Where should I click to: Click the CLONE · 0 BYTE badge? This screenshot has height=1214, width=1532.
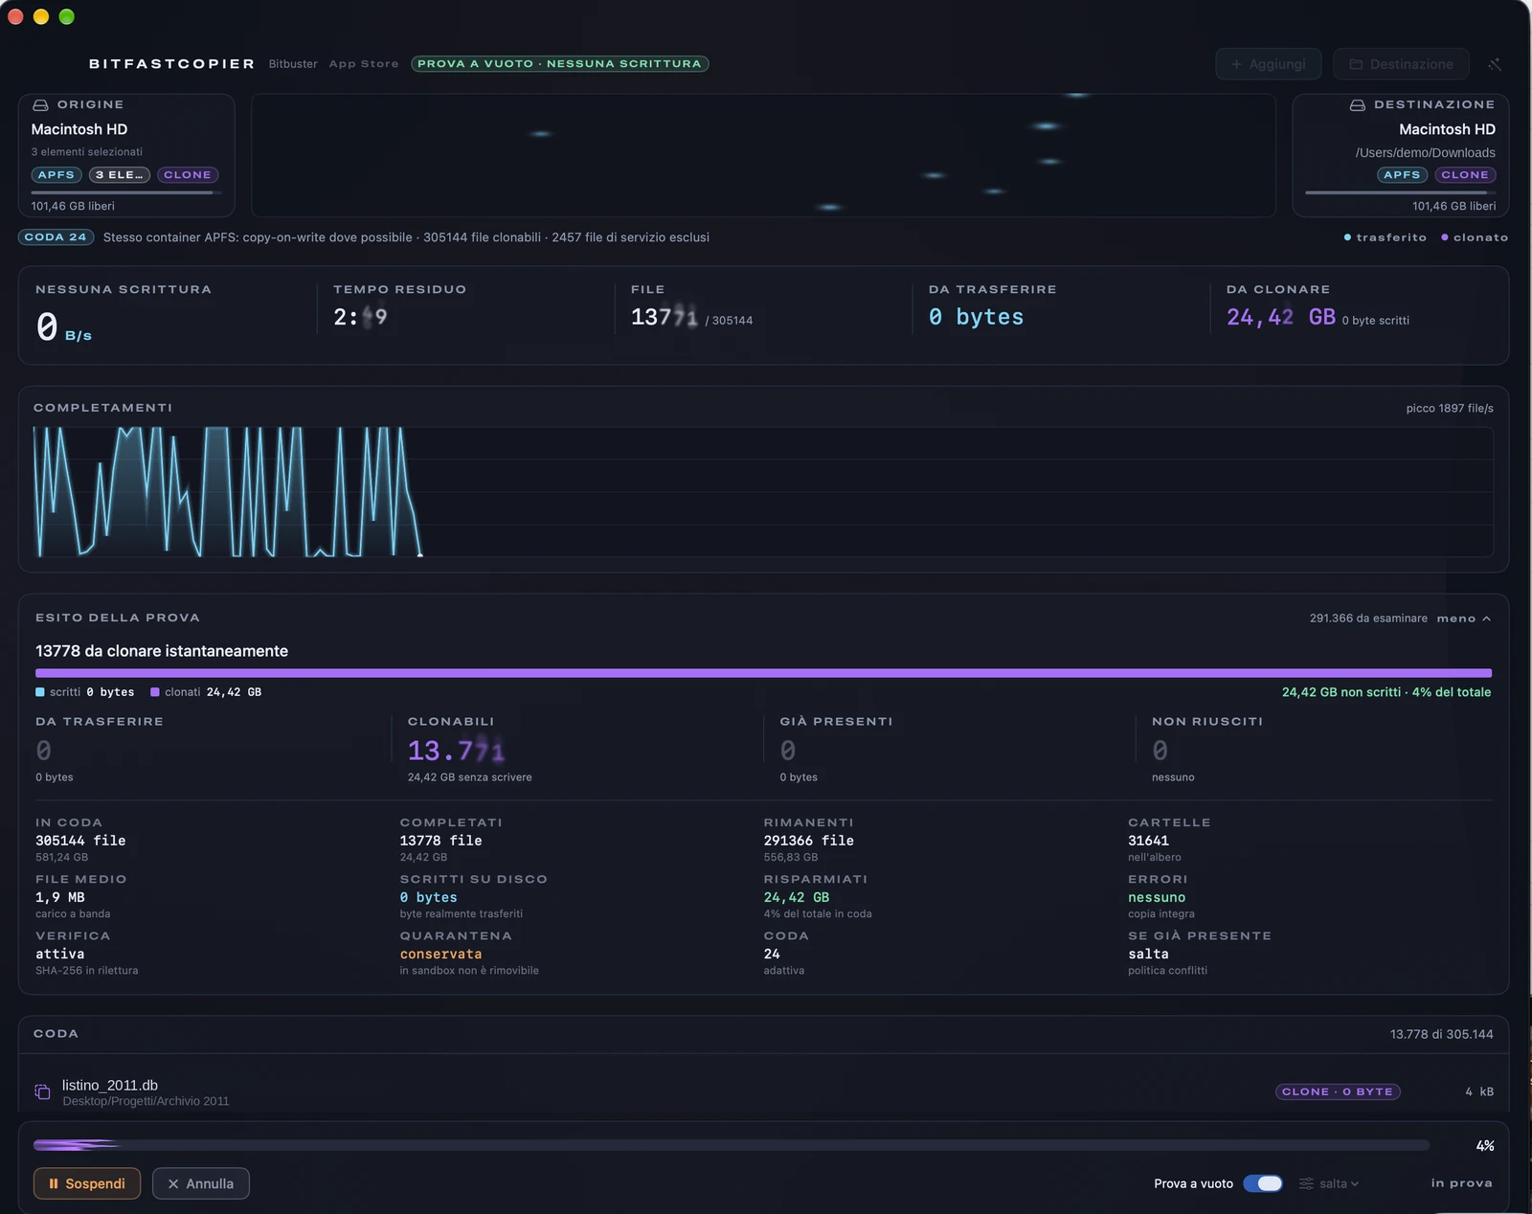(x=1338, y=1091)
